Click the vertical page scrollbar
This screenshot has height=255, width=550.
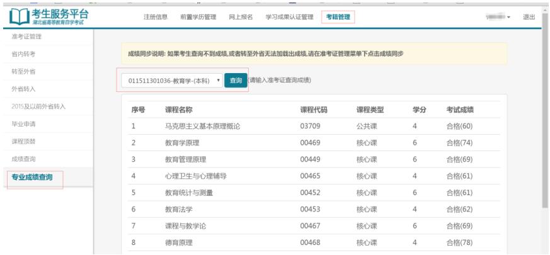click(x=545, y=126)
